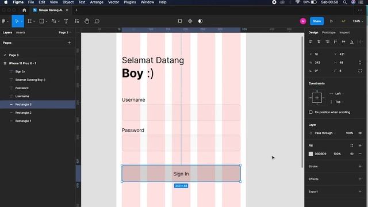Add an effect with plus icon
368x207 pixels.
pyautogui.click(x=360, y=179)
